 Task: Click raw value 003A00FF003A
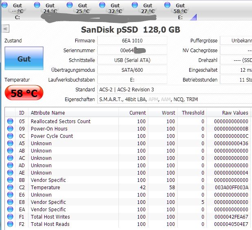(232, 187)
